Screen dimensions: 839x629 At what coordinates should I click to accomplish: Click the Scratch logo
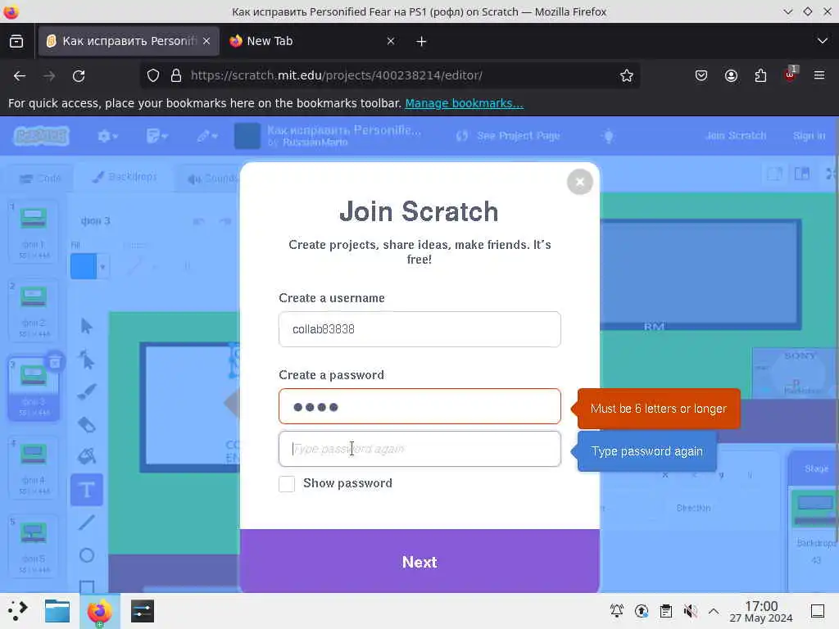coord(41,136)
